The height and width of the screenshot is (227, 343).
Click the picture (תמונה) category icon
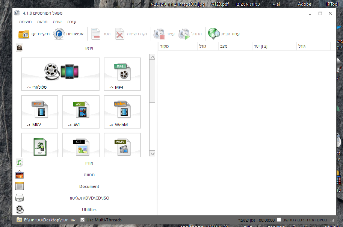[x=20, y=175]
